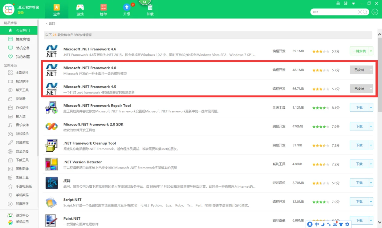Switch to the 游戏 tab
The height and width of the screenshot is (228, 382).
pos(80,10)
